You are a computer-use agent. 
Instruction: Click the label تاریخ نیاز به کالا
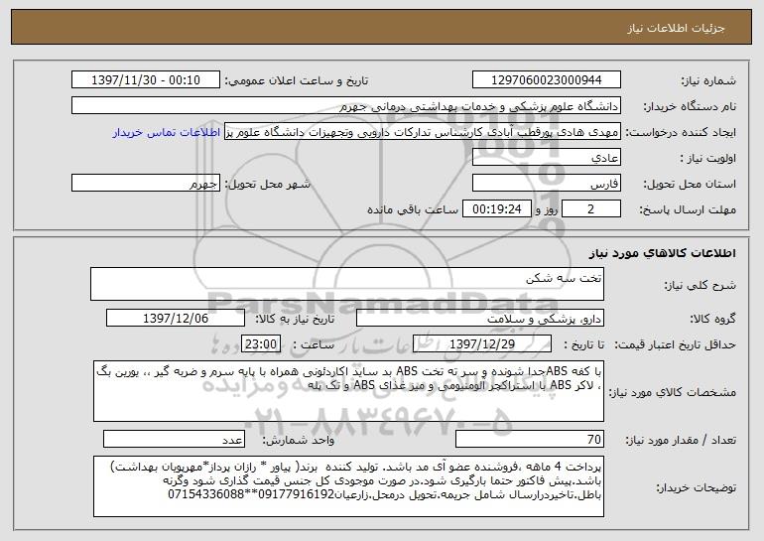click(x=295, y=320)
